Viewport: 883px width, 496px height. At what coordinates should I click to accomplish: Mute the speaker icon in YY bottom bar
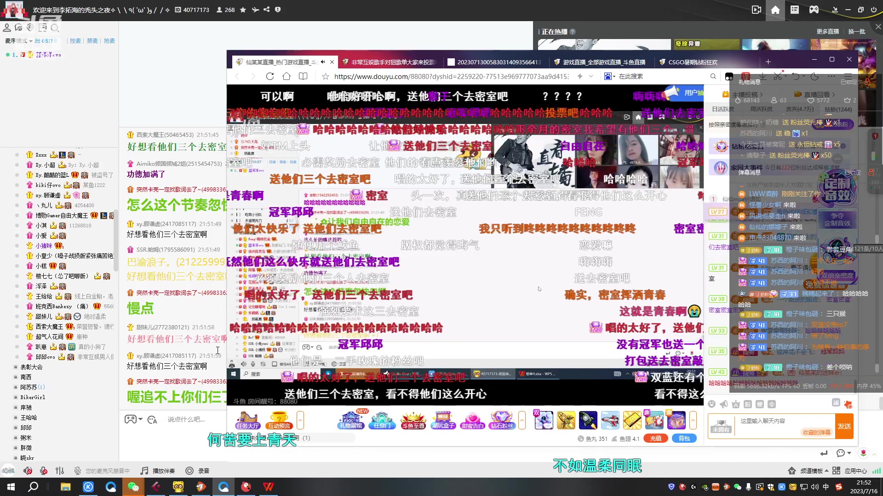[x=28, y=471]
